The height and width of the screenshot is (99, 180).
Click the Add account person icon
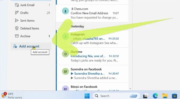(x=15, y=46)
